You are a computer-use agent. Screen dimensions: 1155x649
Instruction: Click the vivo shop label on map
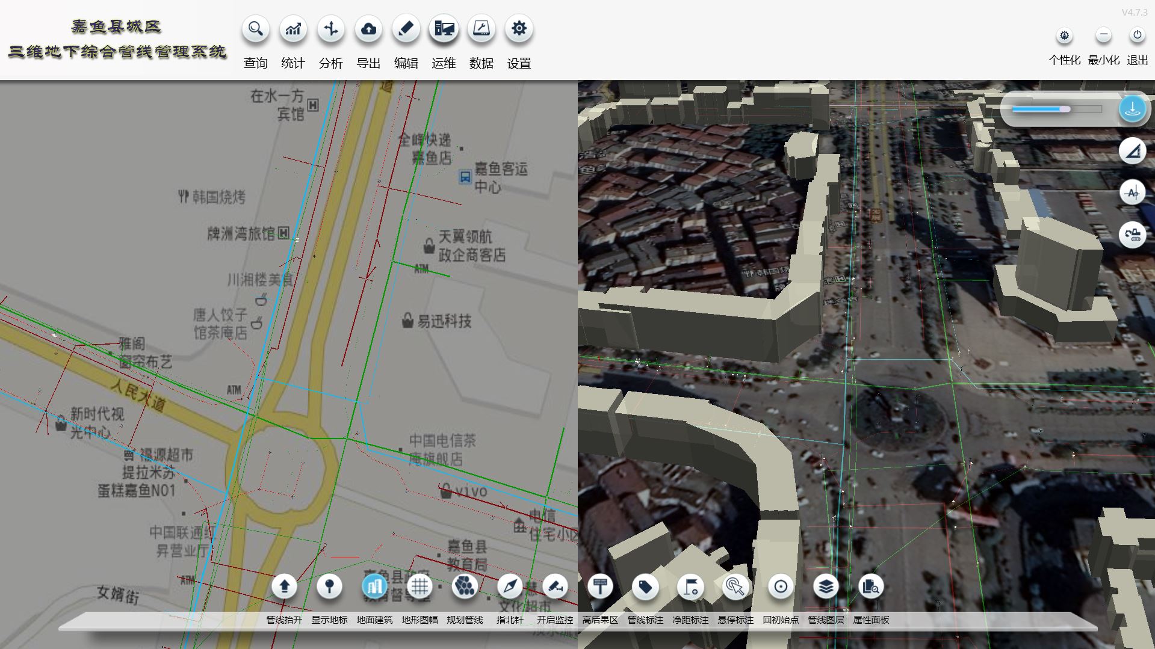click(471, 491)
